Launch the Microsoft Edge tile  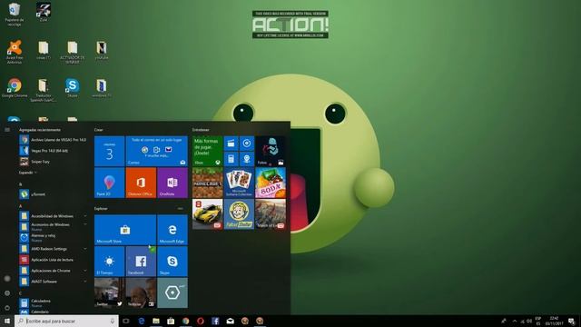click(172, 230)
